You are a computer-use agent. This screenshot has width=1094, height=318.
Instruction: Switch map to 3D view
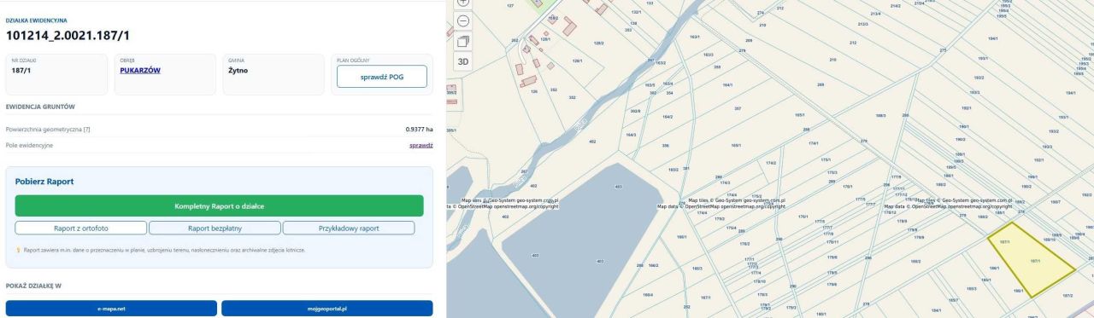click(x=463, y=61)
